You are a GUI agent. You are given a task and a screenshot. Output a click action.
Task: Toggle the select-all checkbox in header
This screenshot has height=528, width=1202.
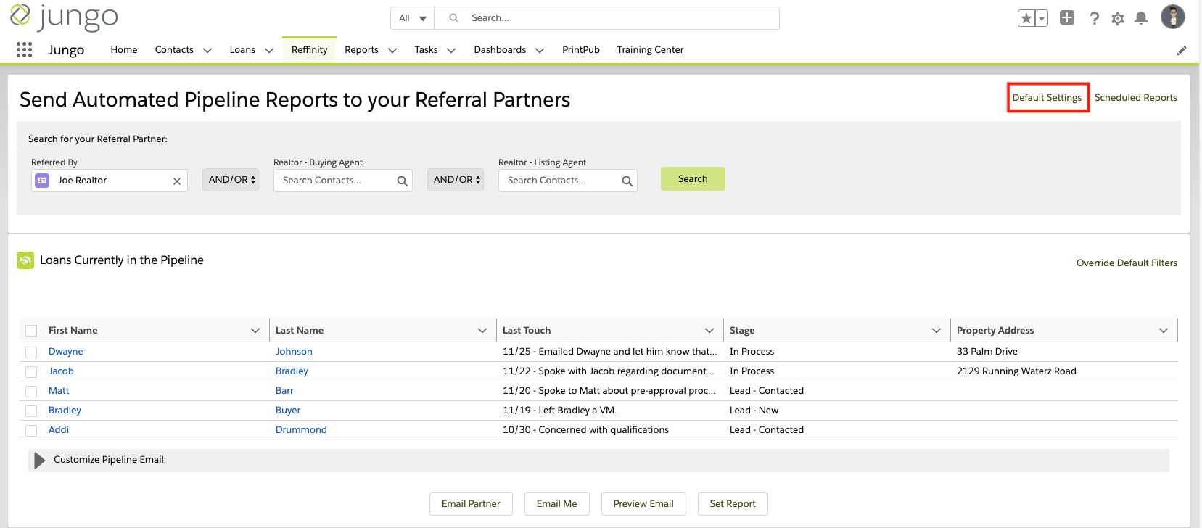(x=31, y=331)
